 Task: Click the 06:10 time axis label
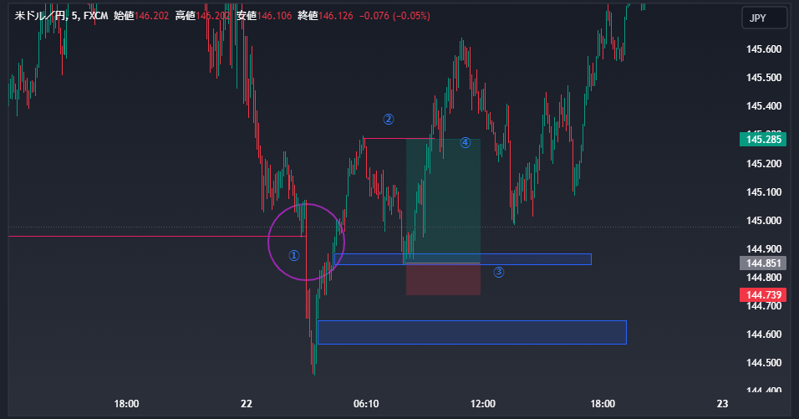[366, 404]
